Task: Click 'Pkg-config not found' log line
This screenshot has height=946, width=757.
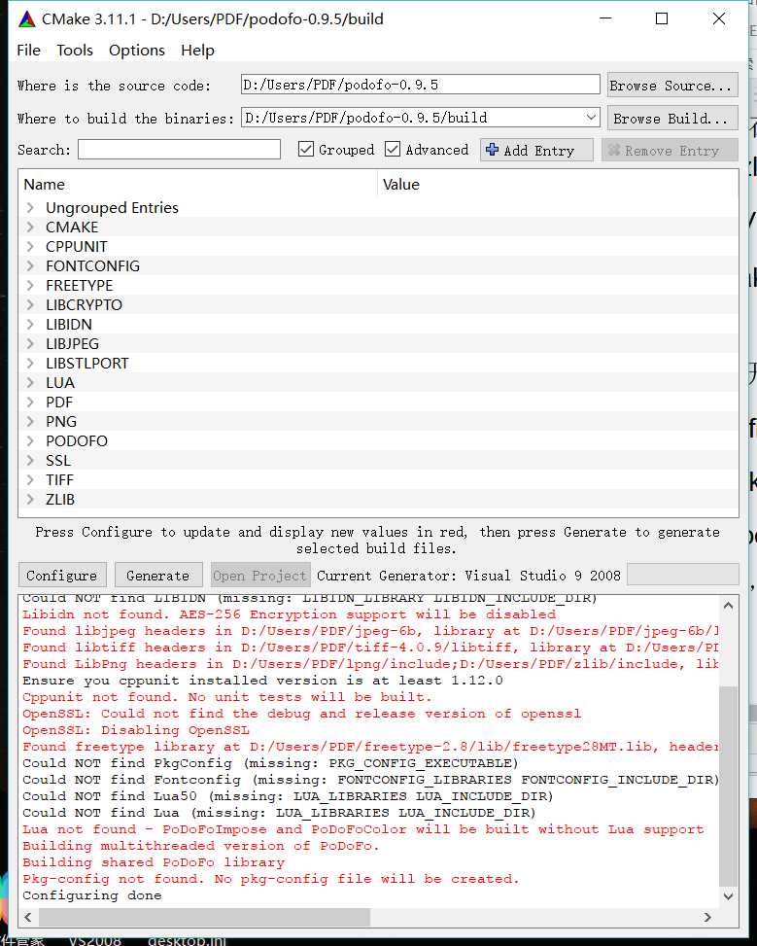Action: coord(271,879)
